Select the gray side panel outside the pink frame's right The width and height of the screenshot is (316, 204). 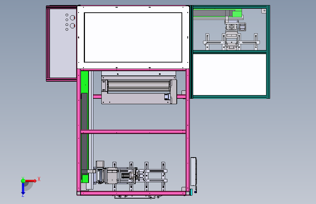(x=194, y=172)
